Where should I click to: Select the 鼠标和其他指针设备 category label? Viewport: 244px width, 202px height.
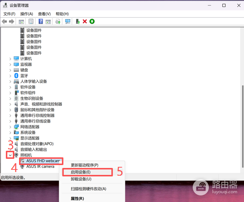37,110
